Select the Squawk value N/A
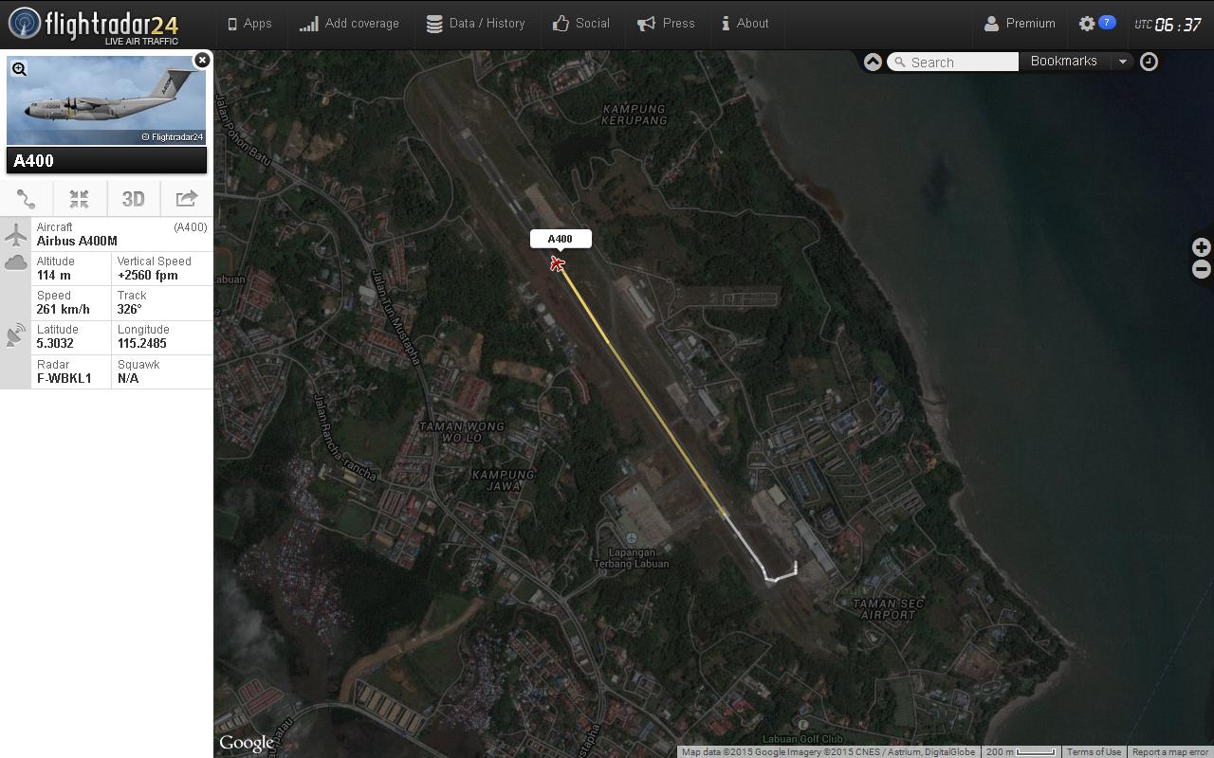The height and width of the screenshot is (758, 1214). [128, 378]
